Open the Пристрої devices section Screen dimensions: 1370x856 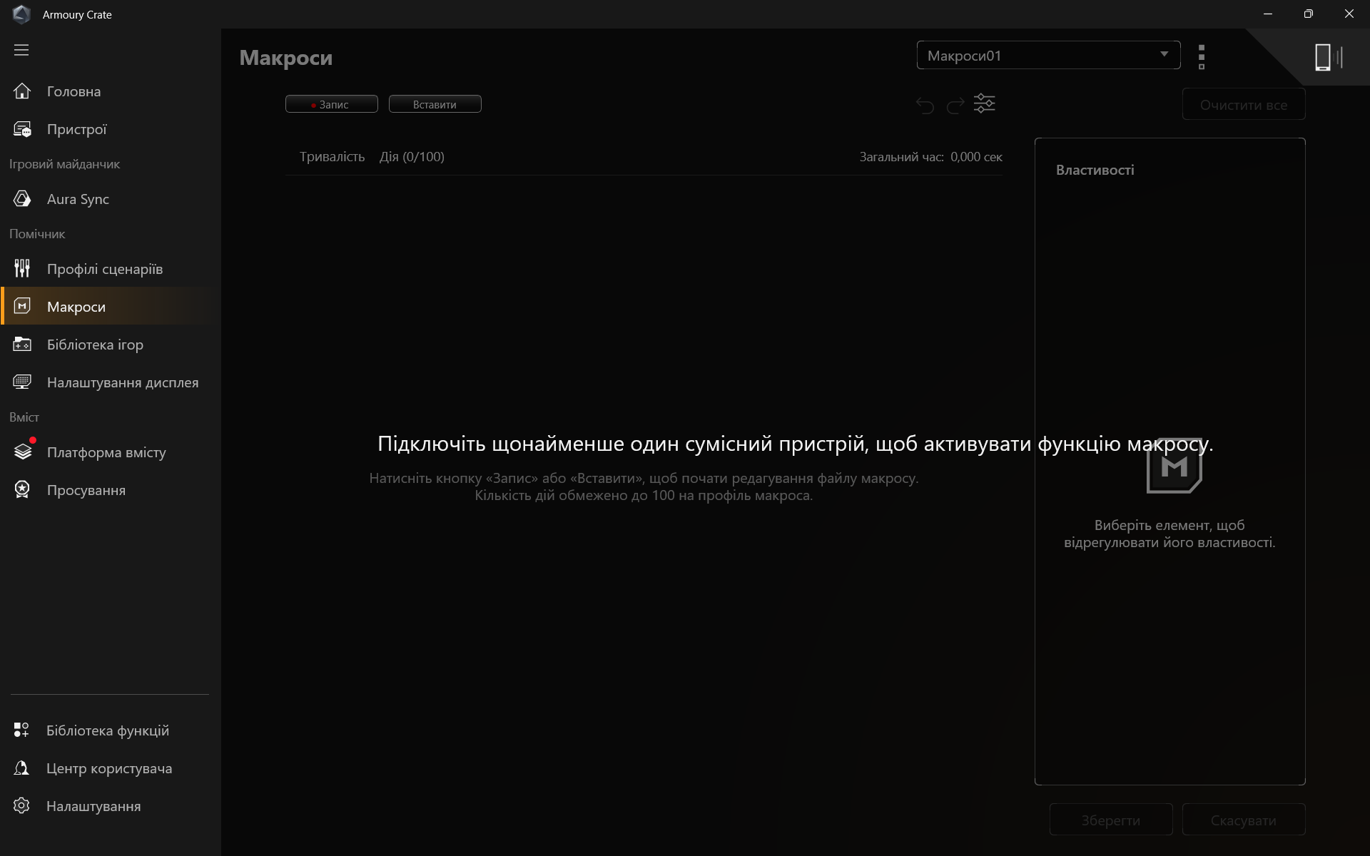76,129
